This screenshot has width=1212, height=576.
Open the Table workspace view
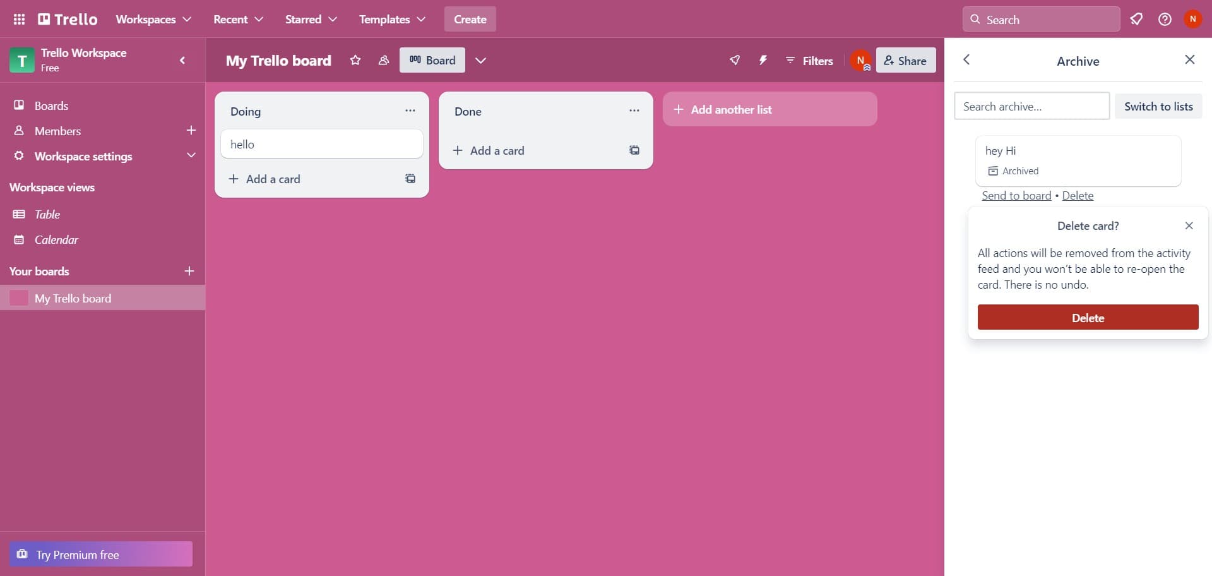tap(47, 215)
